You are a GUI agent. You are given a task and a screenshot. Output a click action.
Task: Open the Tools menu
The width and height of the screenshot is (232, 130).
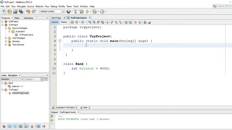(76, 6)
